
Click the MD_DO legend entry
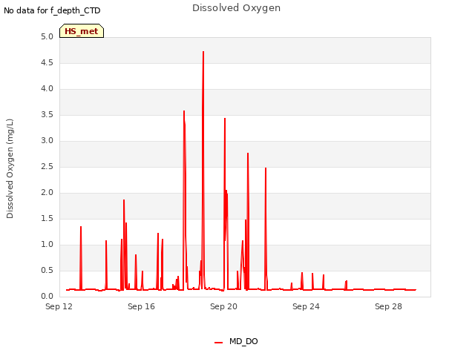236,341
